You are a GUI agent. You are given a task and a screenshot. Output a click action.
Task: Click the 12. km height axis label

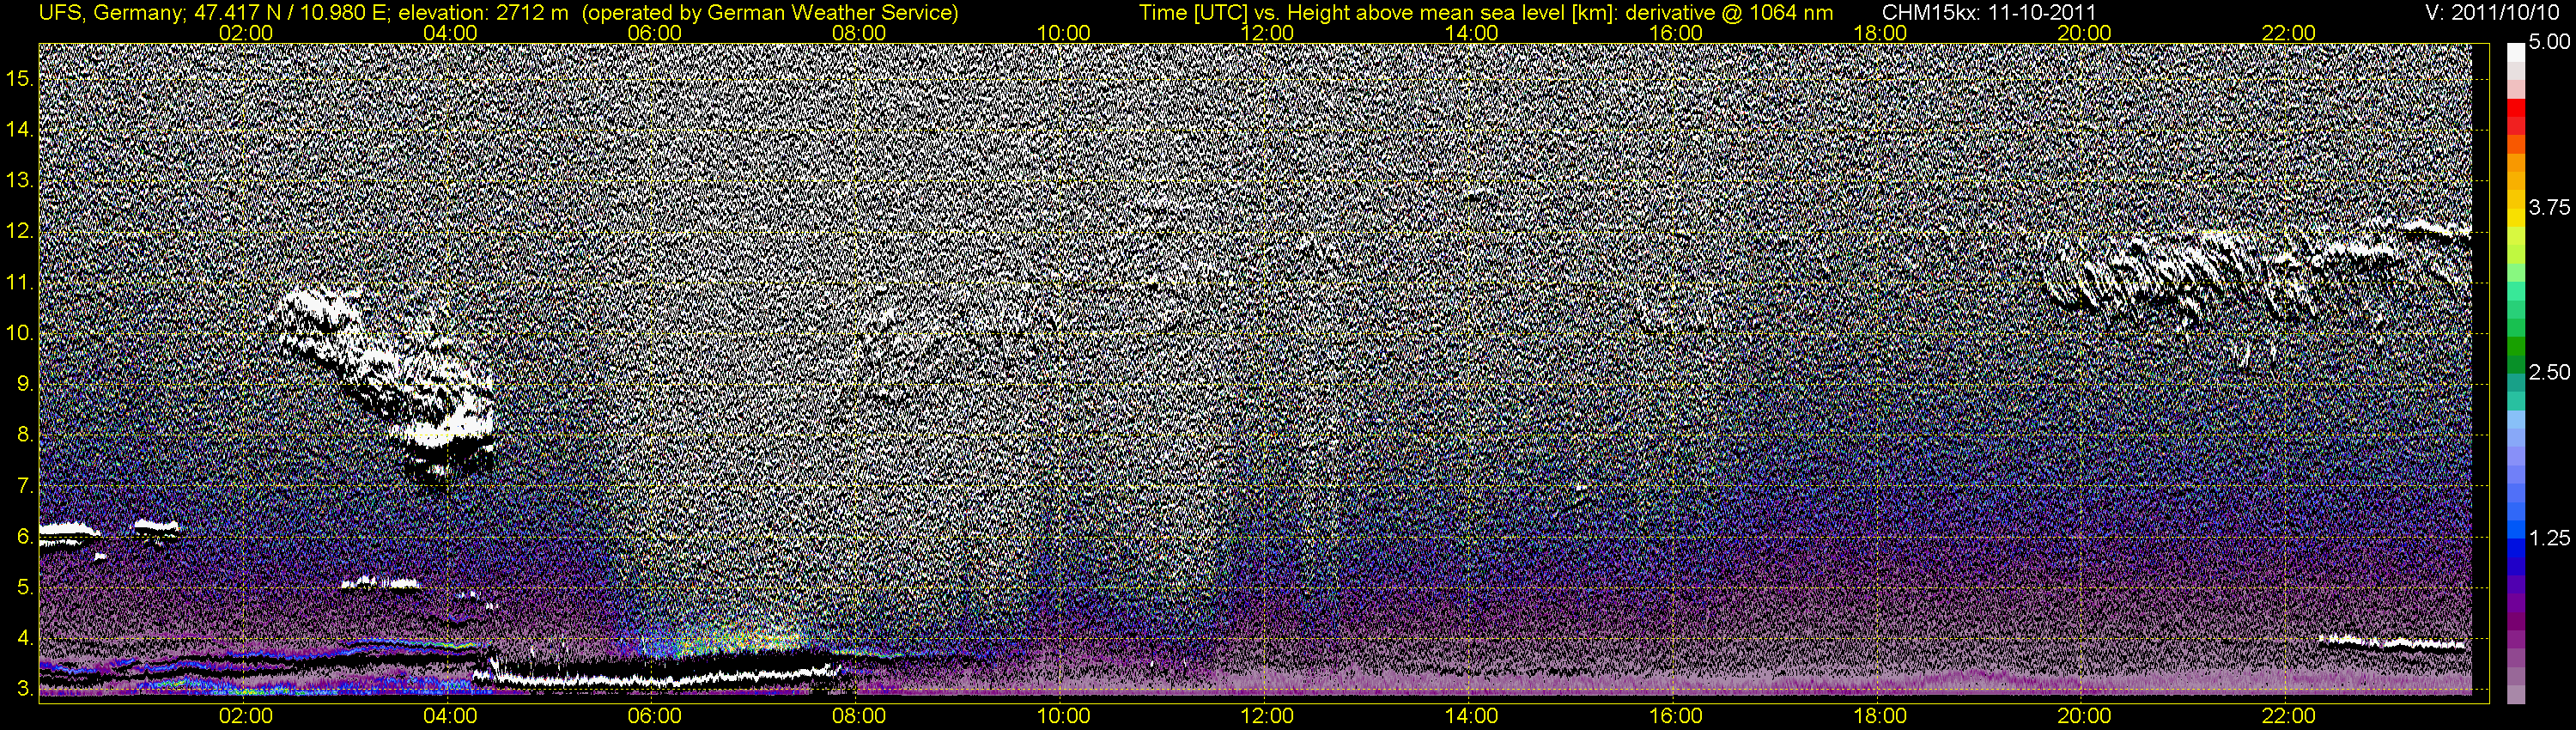(18, 231)
